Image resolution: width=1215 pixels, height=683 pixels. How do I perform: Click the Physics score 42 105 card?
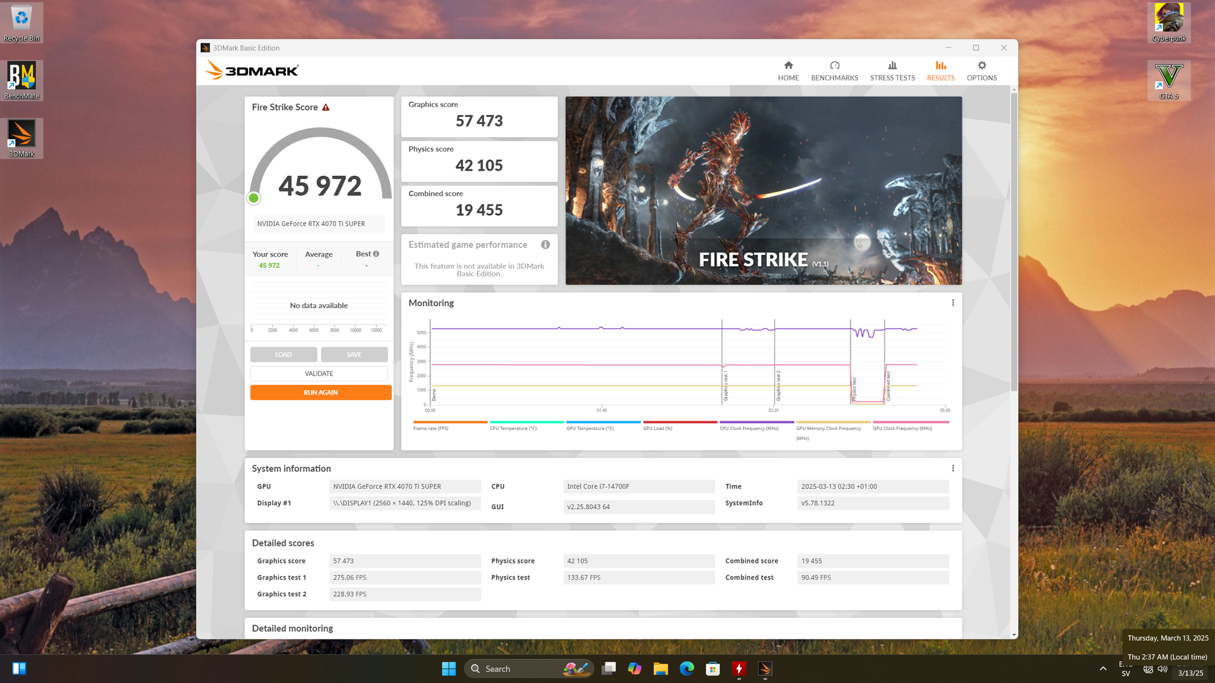click(x=479, y=161)
